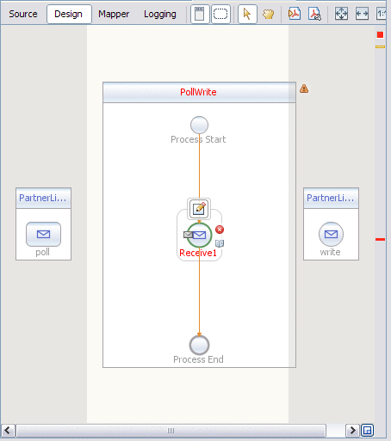This screenshot has height=441, width=391.
Task: Click the red error marker in stripe
Action: coord(380,239)
